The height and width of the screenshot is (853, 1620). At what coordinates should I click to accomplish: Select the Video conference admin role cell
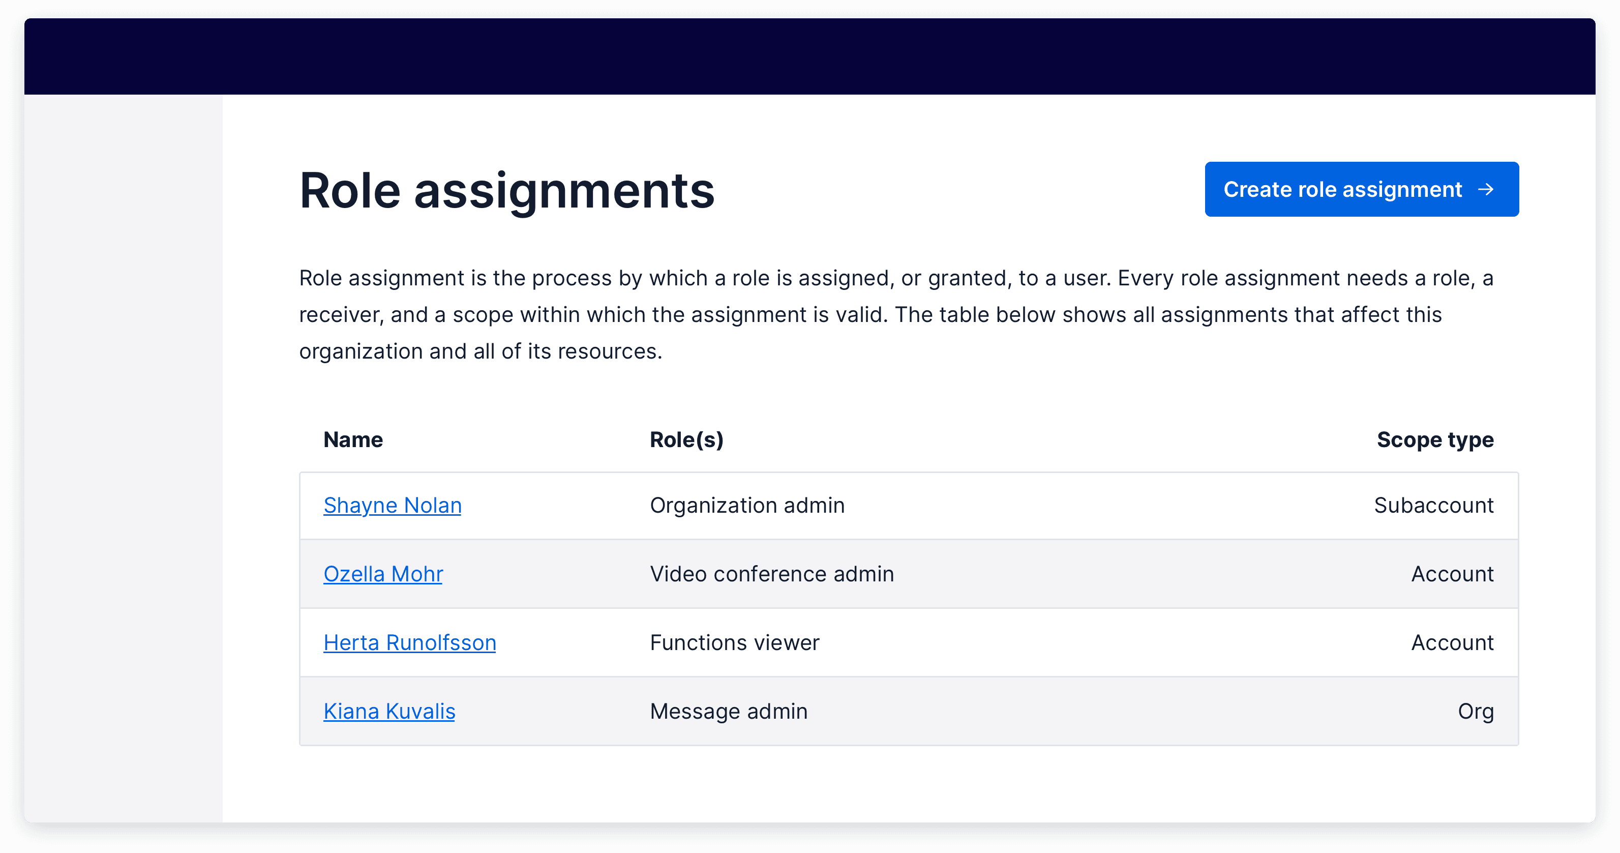[772, 574]
